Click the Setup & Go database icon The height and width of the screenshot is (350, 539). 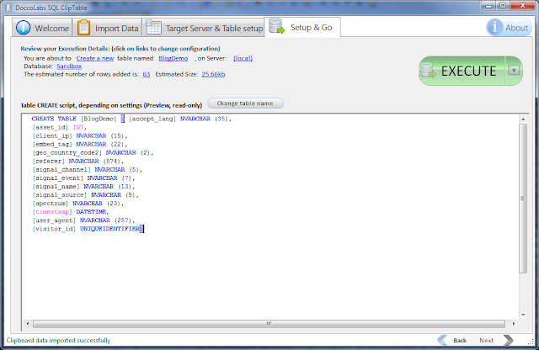click(276, 26)
